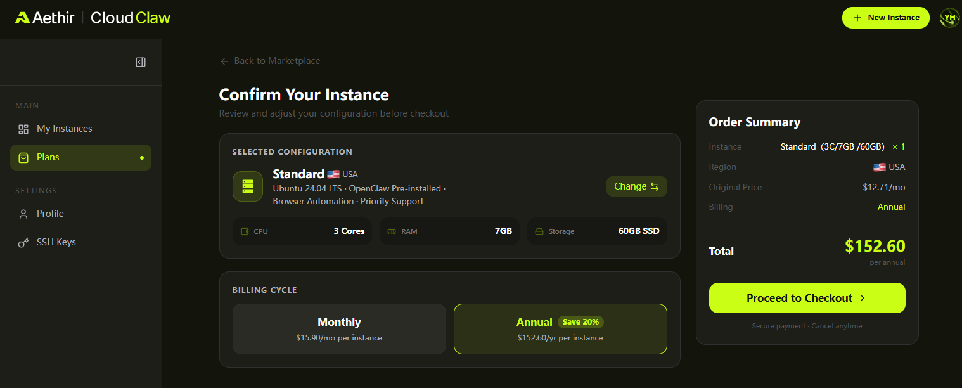The height and width of the screenshot is (388, 962).
Task: Open the user avatar menu
Action: click(949, 18)
